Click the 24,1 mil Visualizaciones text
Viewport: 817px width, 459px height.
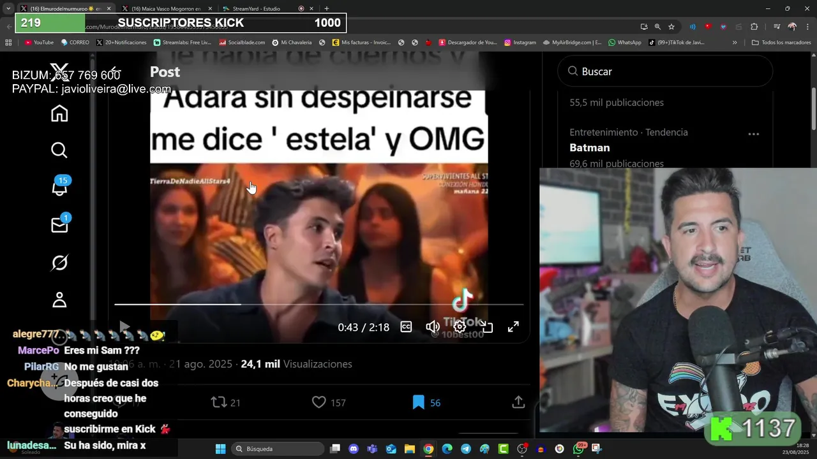tap(296, 364)
